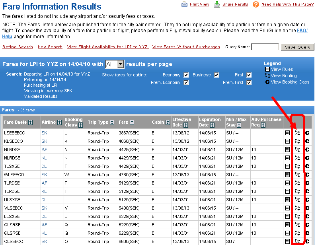This screenshot has width=316, height=245.
Task: Sort table by Airline column arrows
Action: coord(60,122)
